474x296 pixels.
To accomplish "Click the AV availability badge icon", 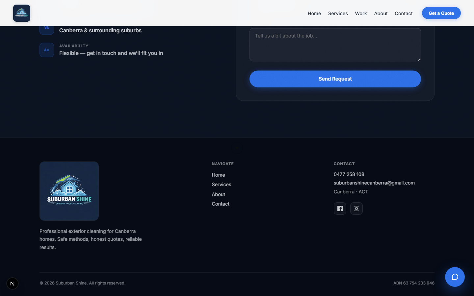I will 46,50.
